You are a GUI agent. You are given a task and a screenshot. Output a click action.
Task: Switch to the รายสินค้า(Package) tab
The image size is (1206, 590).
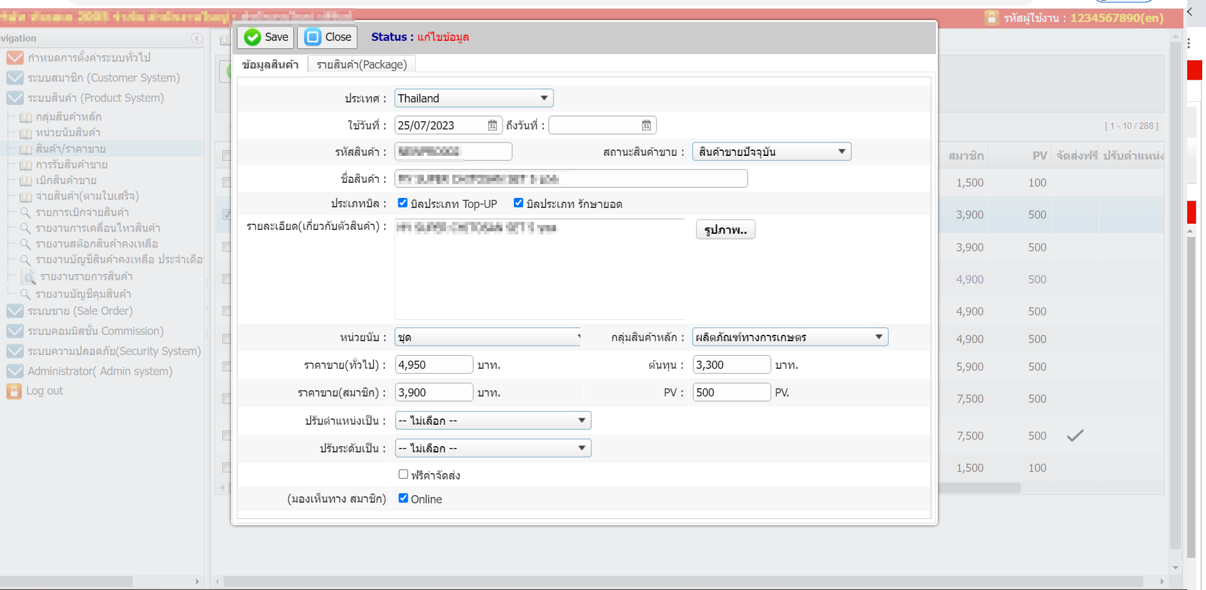tap(361, 64)
